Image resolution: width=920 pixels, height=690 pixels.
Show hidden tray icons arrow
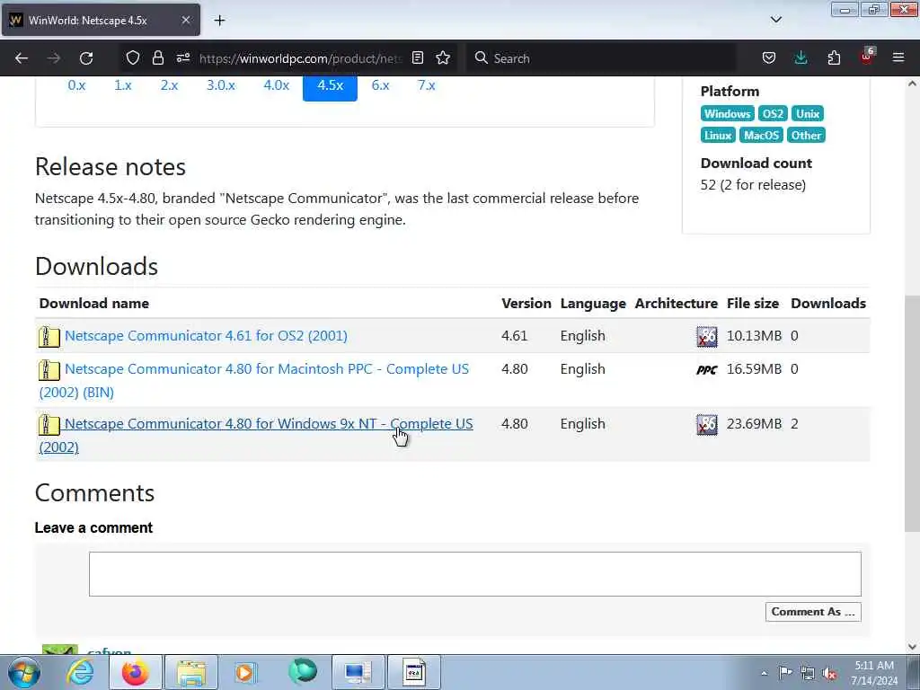(x=764, y=673)
